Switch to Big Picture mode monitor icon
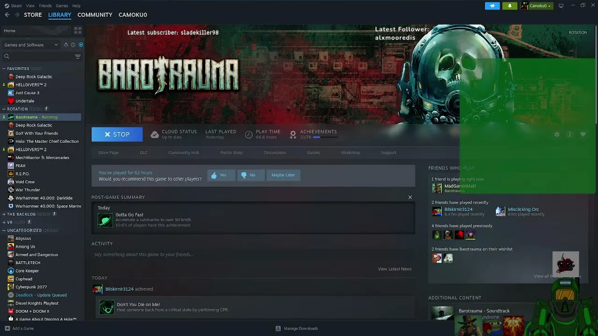Screen dimensions: 598x336 (561, 6)
